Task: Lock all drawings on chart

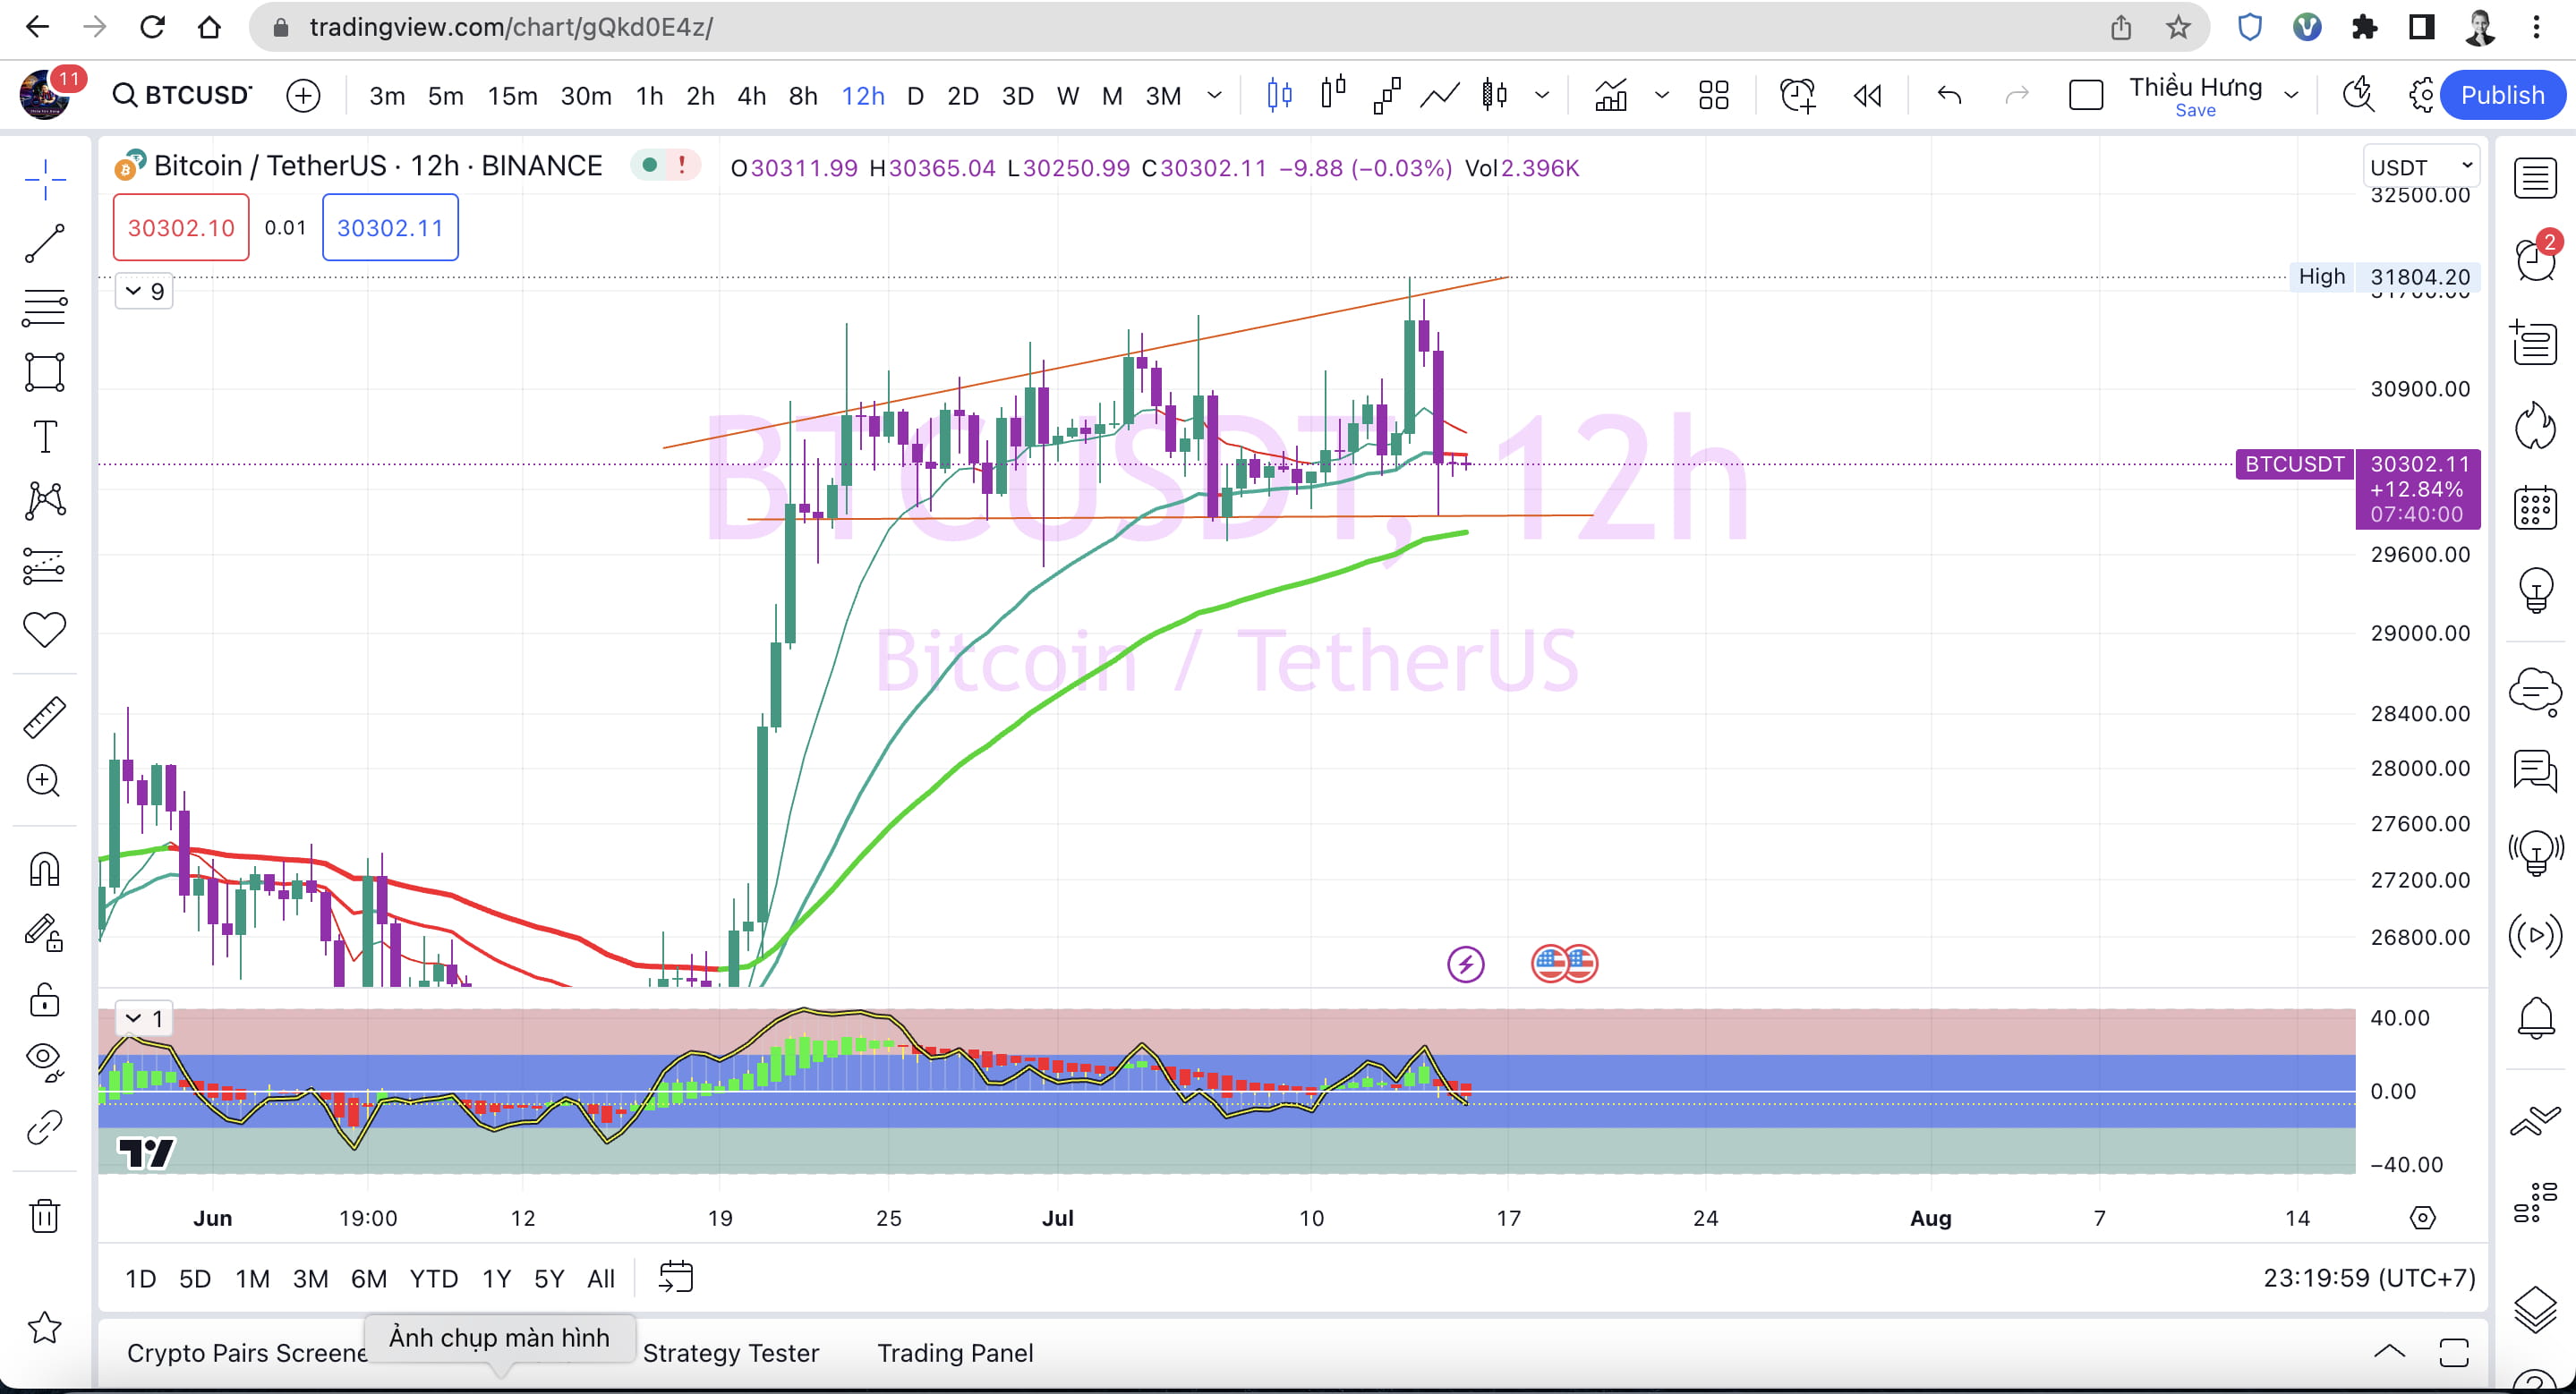Action: pos(44,999)
